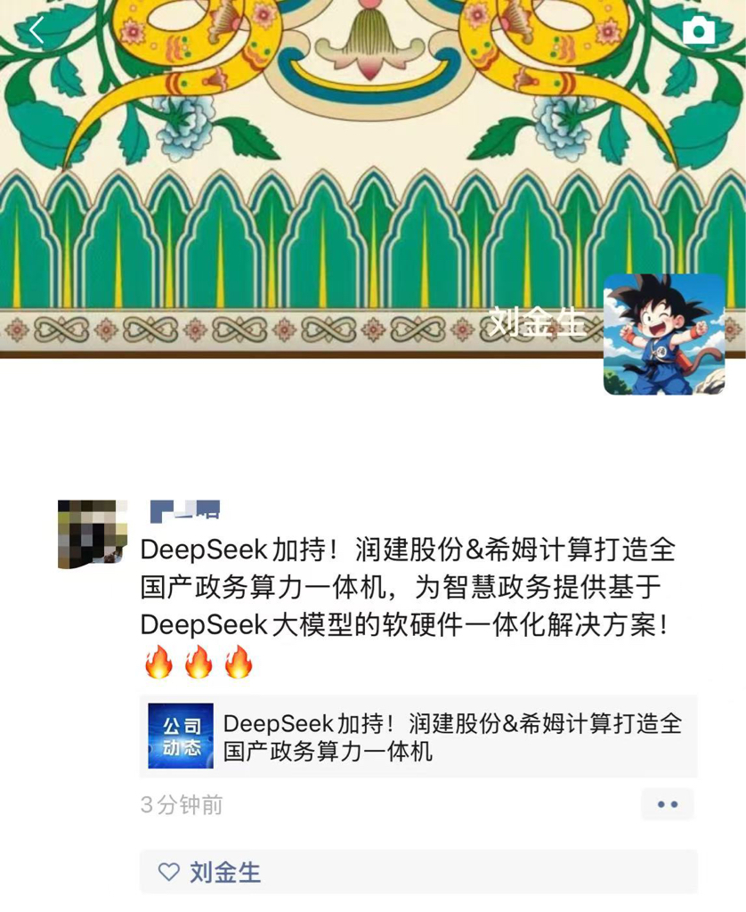746x912 pixels.
Task: Open the 公司动态 article thumbnail
Action: [x=181, y=736]
